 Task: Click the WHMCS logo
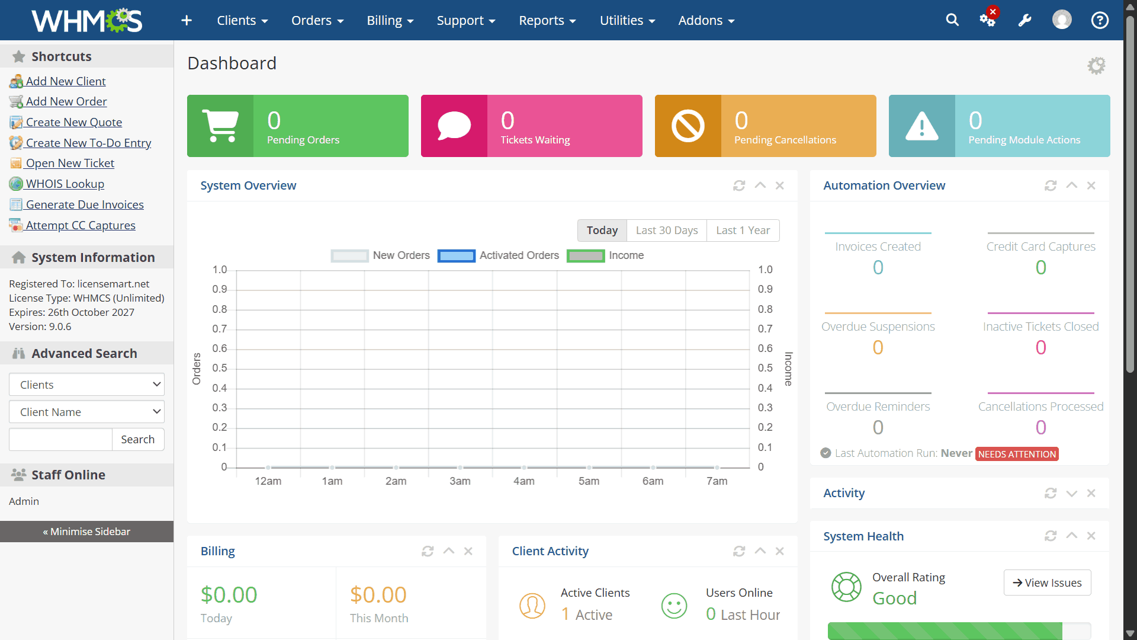point(87,21)
